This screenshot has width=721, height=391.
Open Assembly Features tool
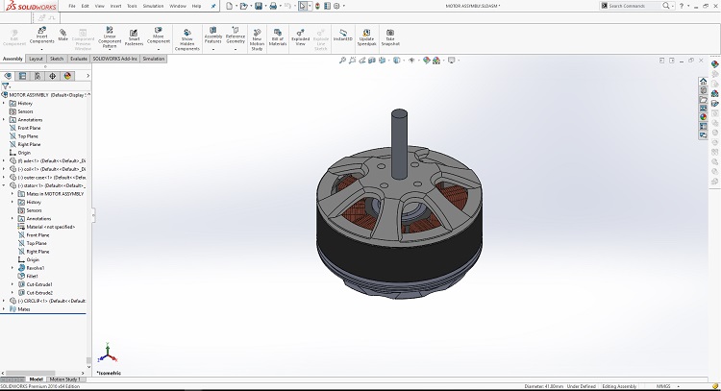[x=212, y=36]
